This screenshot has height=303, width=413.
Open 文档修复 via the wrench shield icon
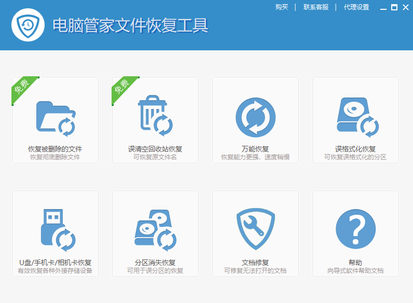(255, 229)
